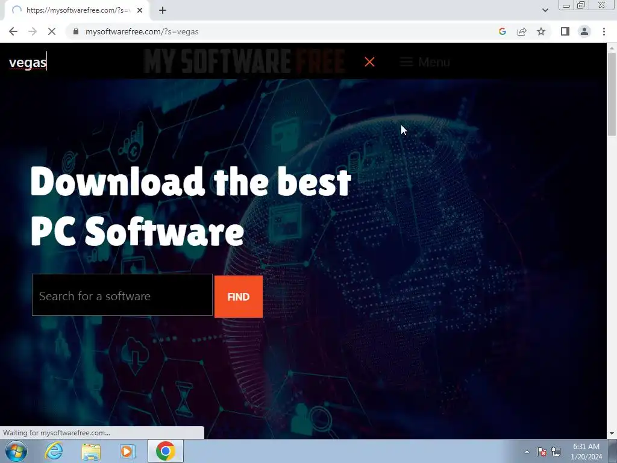This screenshot has height=463, width=617.
Task: Open Chrome side panel
Action: click(565, 31)
